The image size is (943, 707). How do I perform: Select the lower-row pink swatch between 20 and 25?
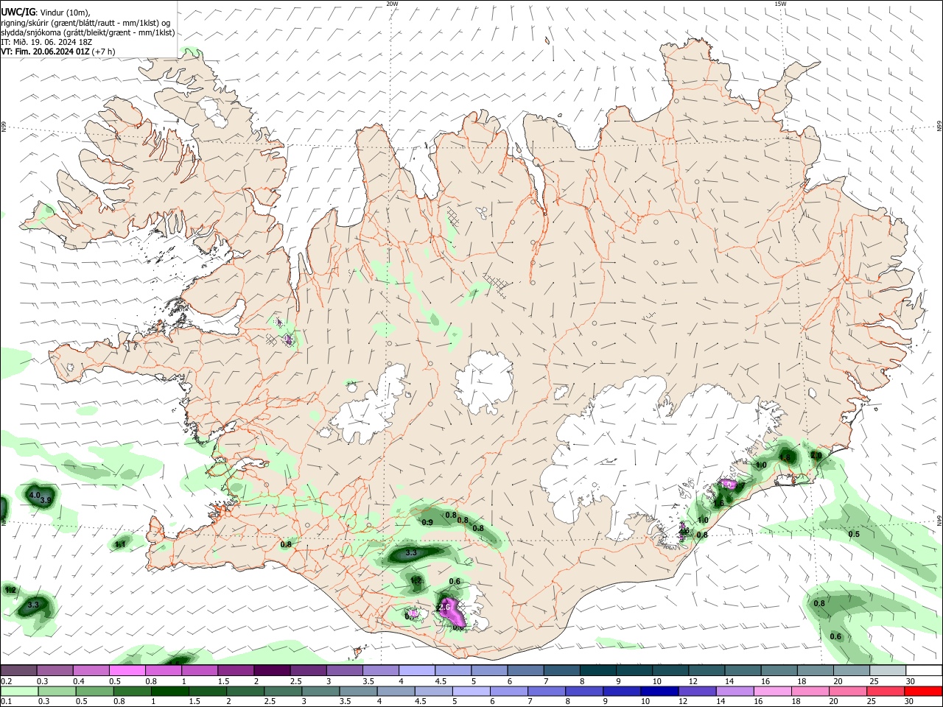[849, 691]
